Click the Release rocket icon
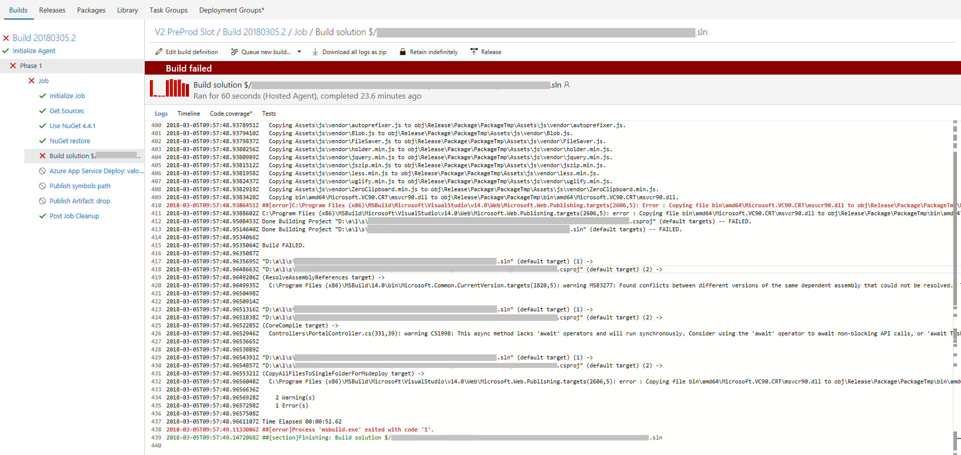This screenshot has height=455, width=961. tap(474, 52)
